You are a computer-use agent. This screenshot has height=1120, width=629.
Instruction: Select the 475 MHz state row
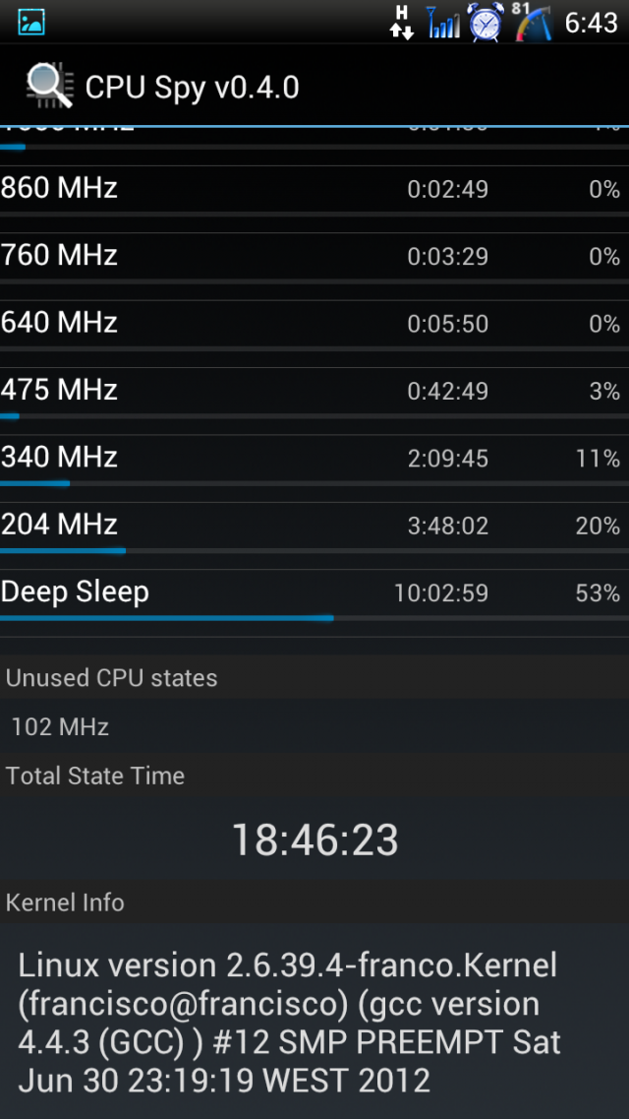pyautogui.click(x=314, y=392)
